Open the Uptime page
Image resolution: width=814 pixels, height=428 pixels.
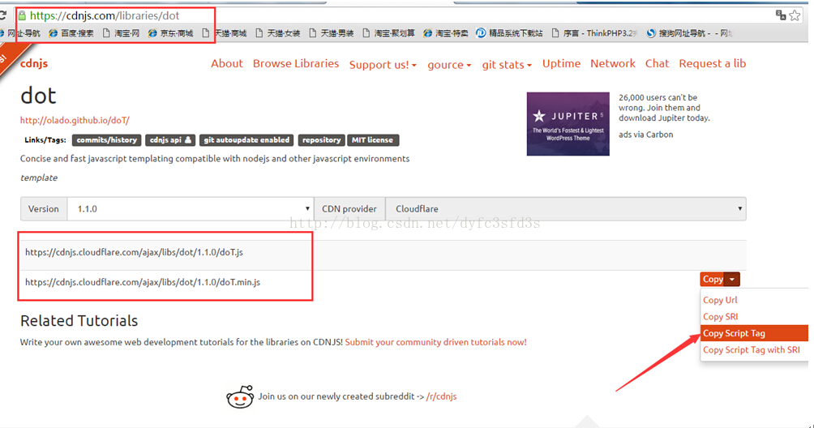[x=561, y=63]
